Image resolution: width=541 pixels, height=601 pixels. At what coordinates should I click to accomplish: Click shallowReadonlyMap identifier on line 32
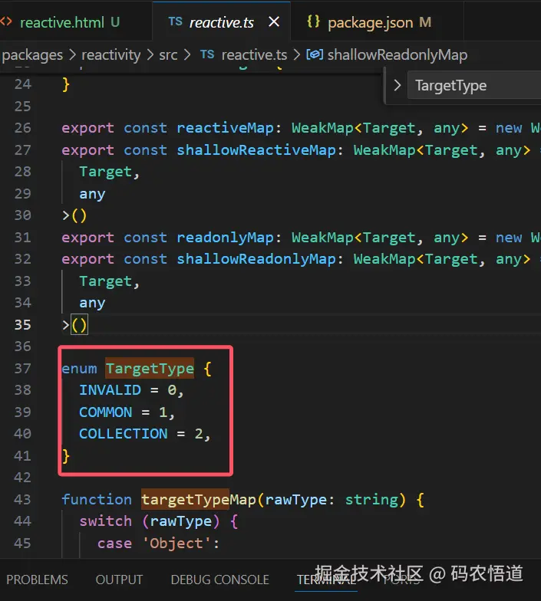[x=256, y=259]
